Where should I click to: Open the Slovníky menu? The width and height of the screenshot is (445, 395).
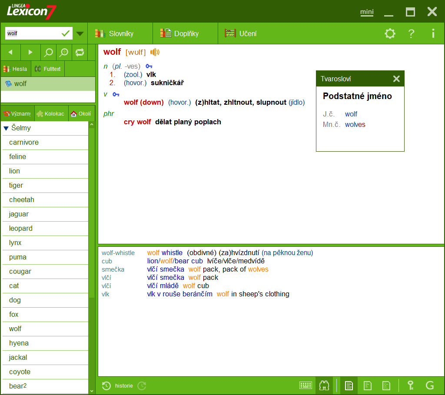120,33
